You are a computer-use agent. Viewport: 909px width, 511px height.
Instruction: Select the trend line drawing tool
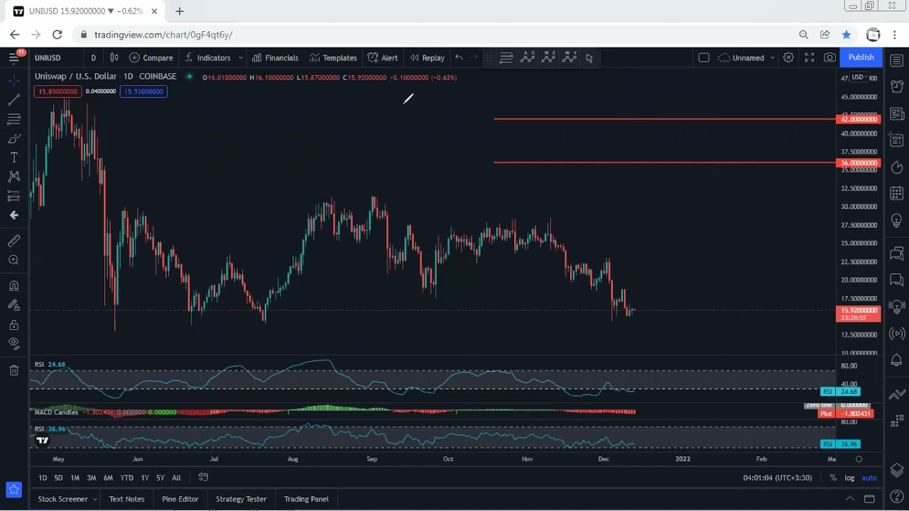pos(13,100)
